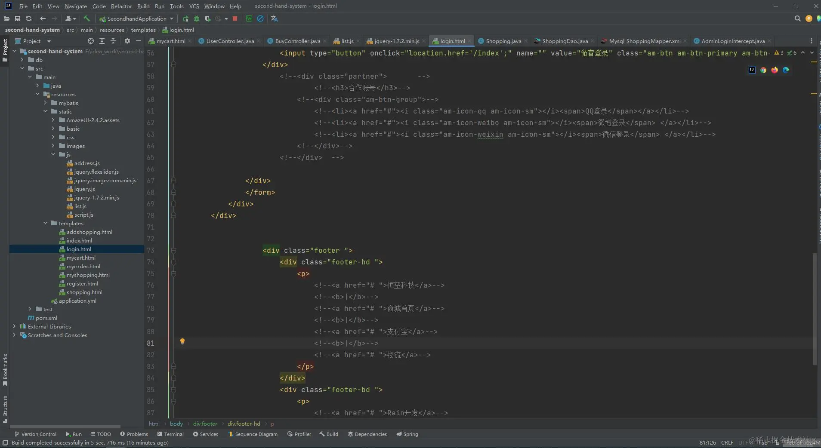The image size is (821, 448).
Task: Open Profiler tool window
Action: point(299,434)
